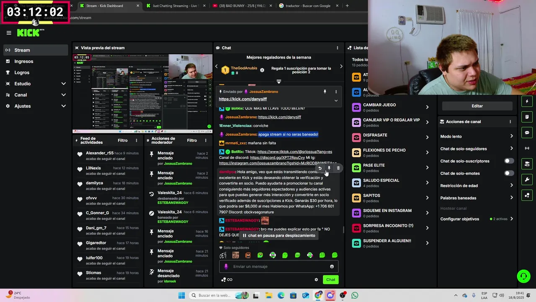The width and height of the screenshot is (536, 302).
Task: Select the SALUDO ESPECIAL reward
Action: click(390, 182)
